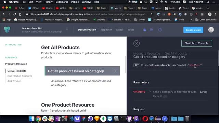Open the AirDroid bookmark

point(99,20)
